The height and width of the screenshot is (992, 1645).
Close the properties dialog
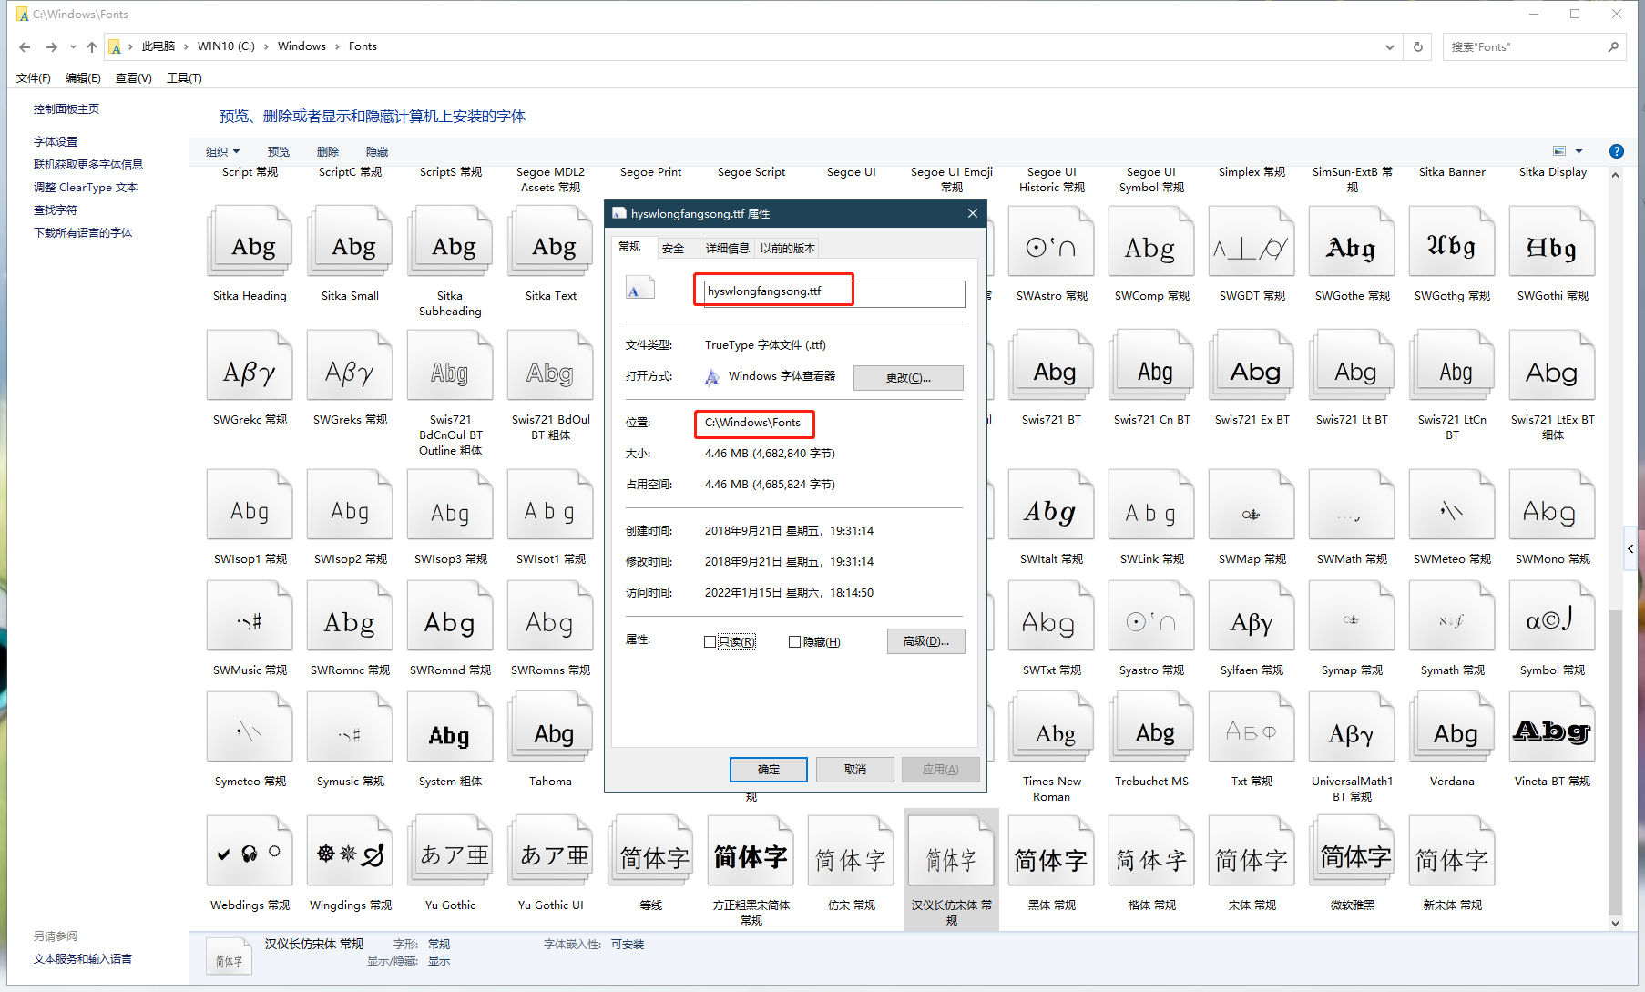pos(972,213)
